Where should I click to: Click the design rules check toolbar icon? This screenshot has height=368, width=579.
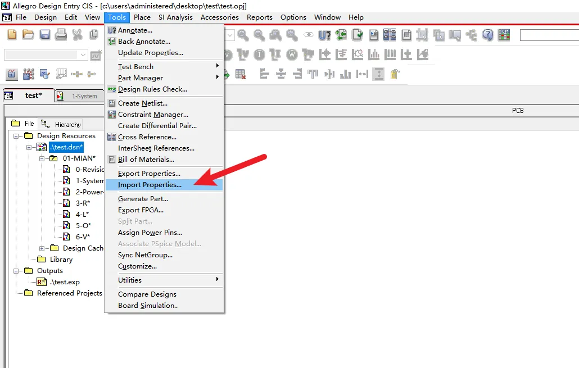click(358, 35)
